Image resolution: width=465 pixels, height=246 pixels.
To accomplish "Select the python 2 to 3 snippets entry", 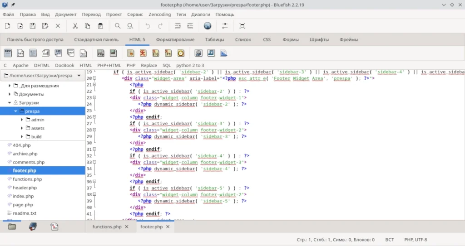I will pyautogui.click(x=190, y=65).
